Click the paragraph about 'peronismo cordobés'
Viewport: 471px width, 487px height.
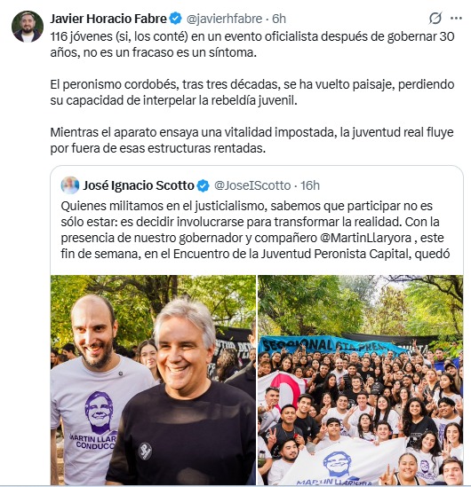252,92
